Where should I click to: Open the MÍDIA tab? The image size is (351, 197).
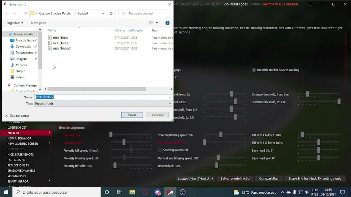[198, 4]
